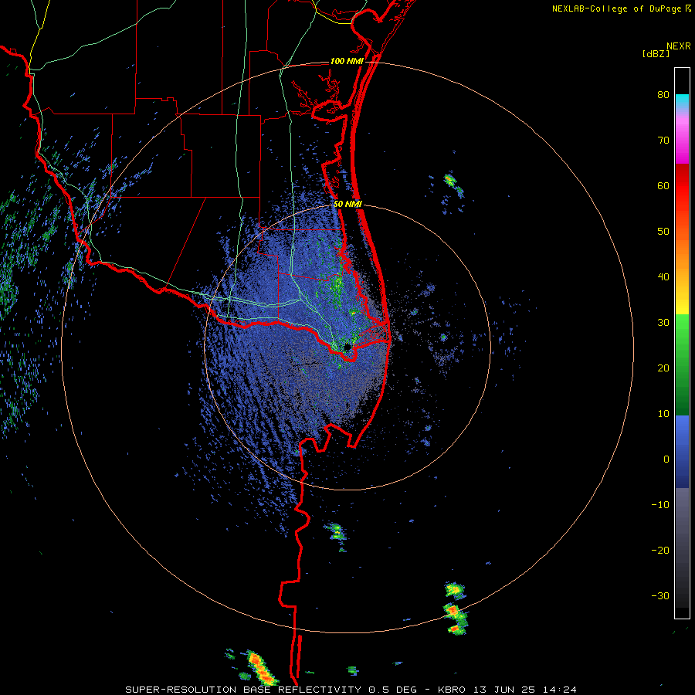Click the 0 value on the dBZ scale

[x=666, y=459]
